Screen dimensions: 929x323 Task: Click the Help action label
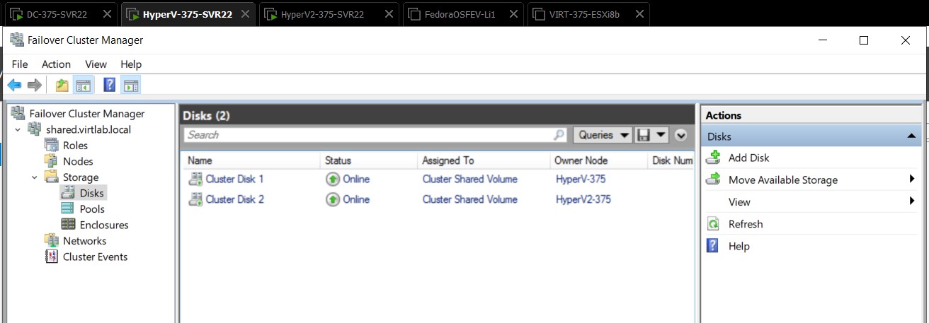pyautogui.click(x=739, y=246)
